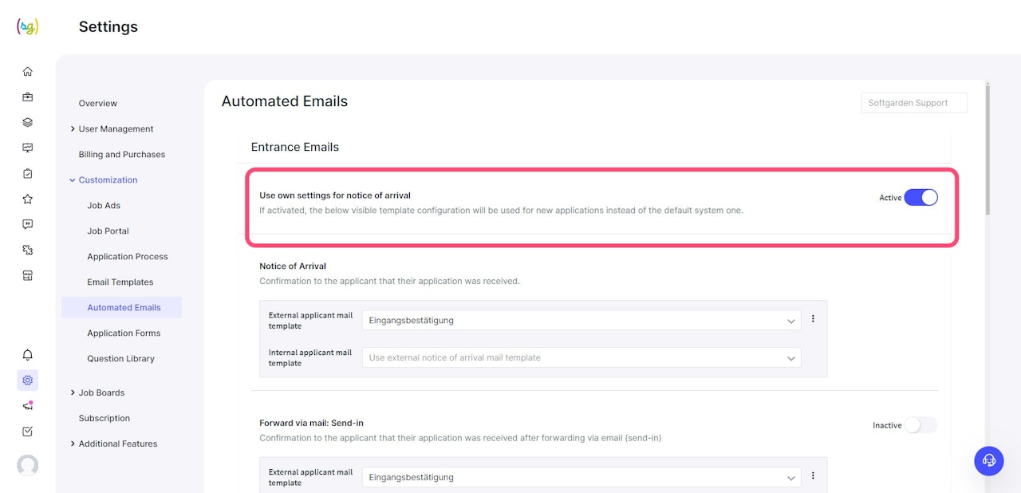
Task: Open the notifications bell icon
Action: [28, 355]
